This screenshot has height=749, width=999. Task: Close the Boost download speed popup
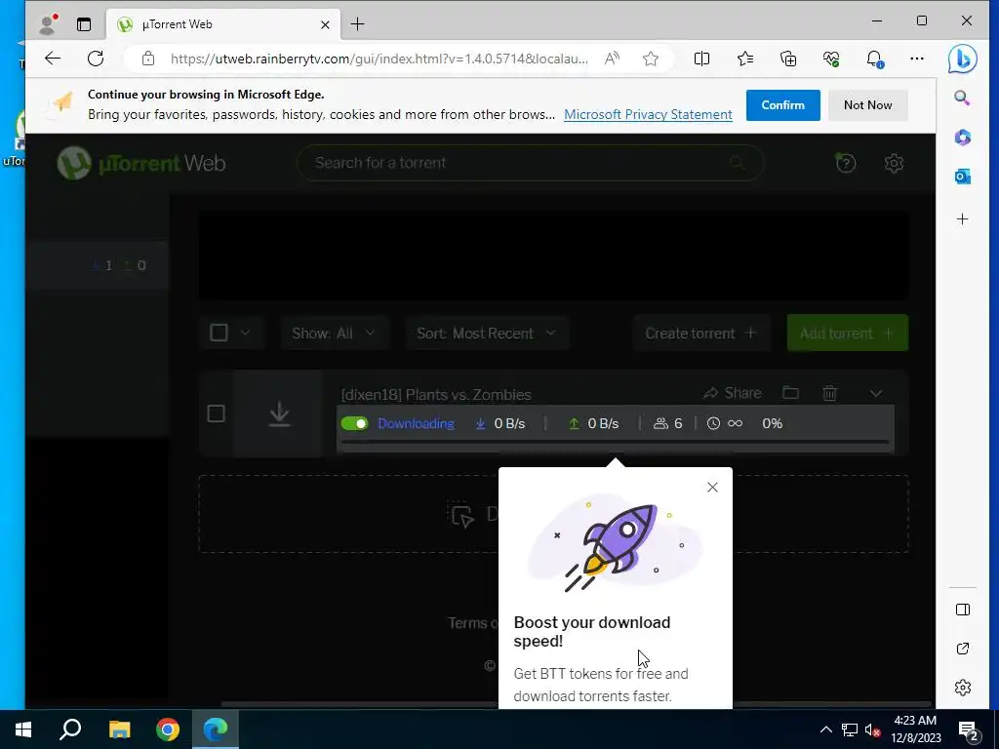(712, 488)
